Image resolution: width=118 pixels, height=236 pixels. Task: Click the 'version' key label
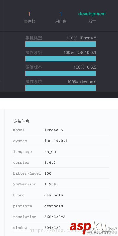point(21,163)
